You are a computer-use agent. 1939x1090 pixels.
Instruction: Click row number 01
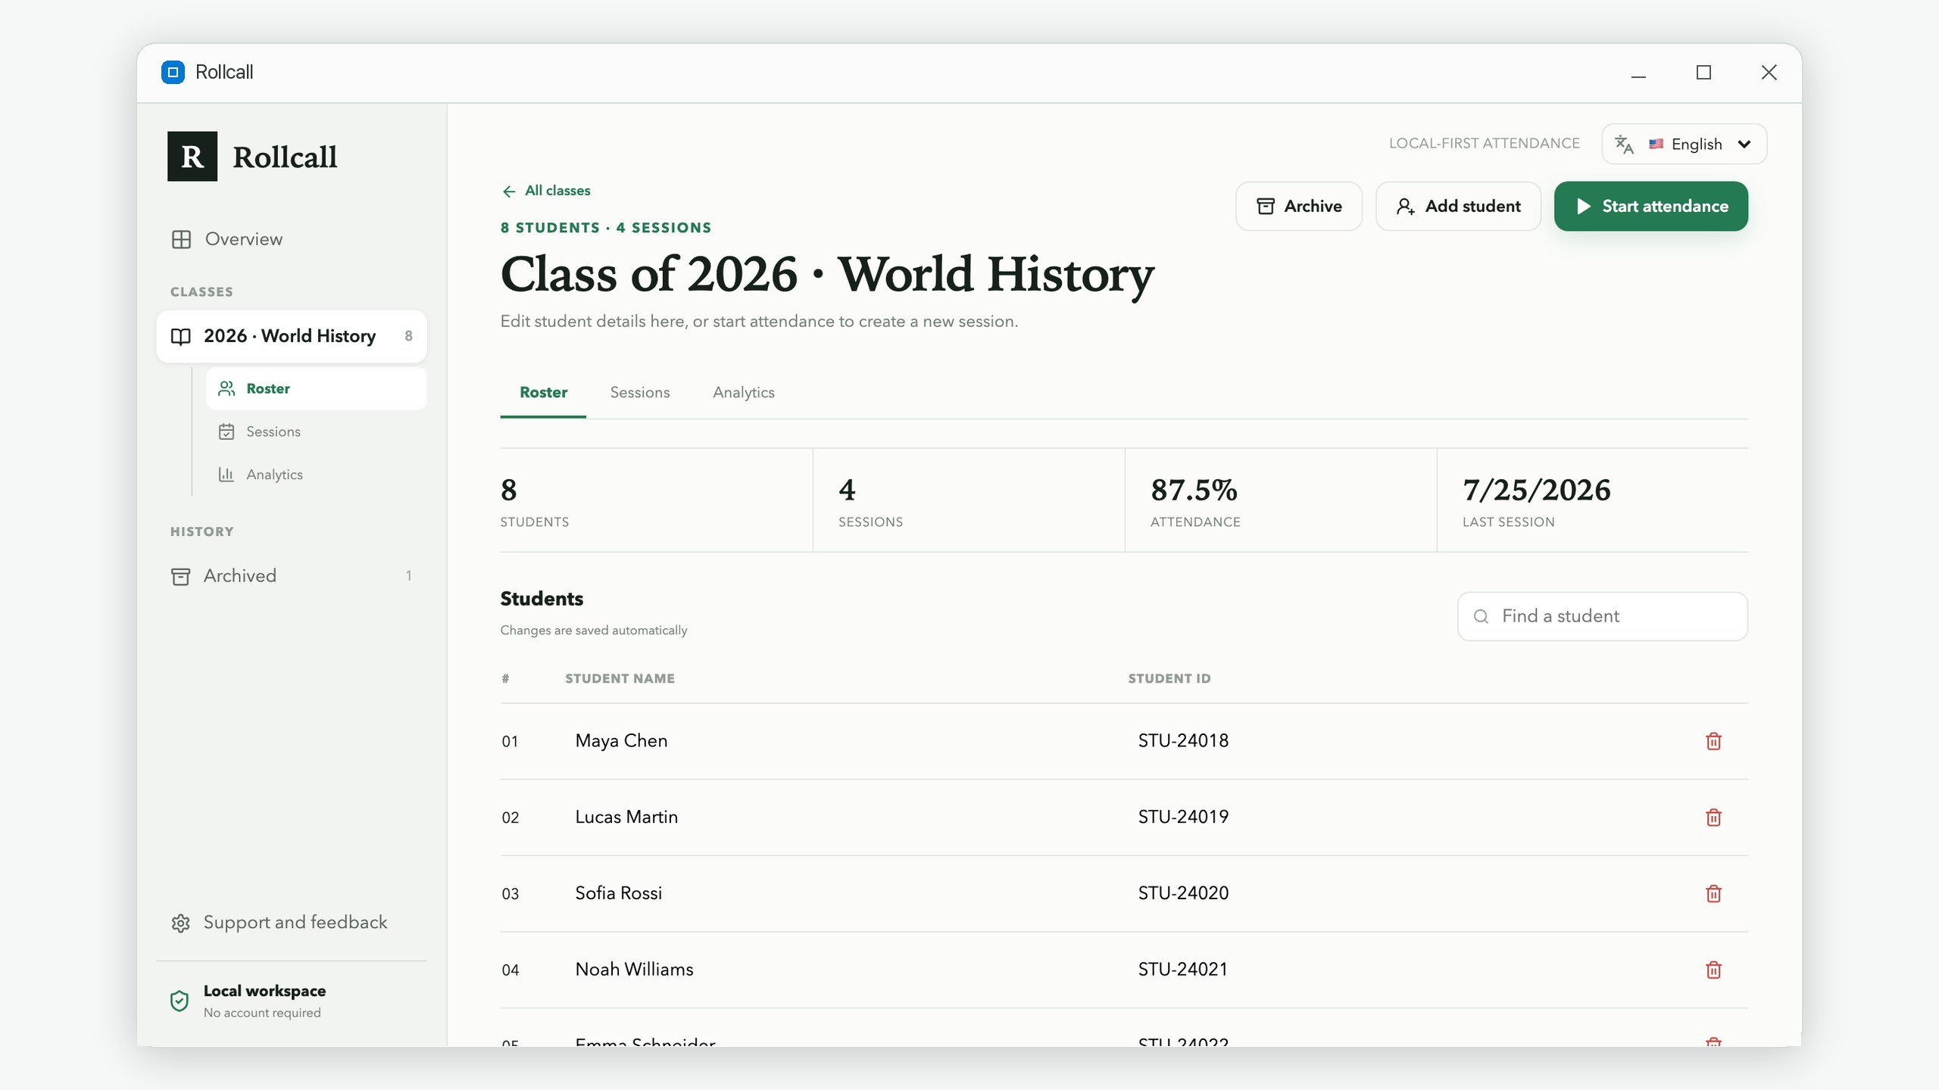[510, 742]
